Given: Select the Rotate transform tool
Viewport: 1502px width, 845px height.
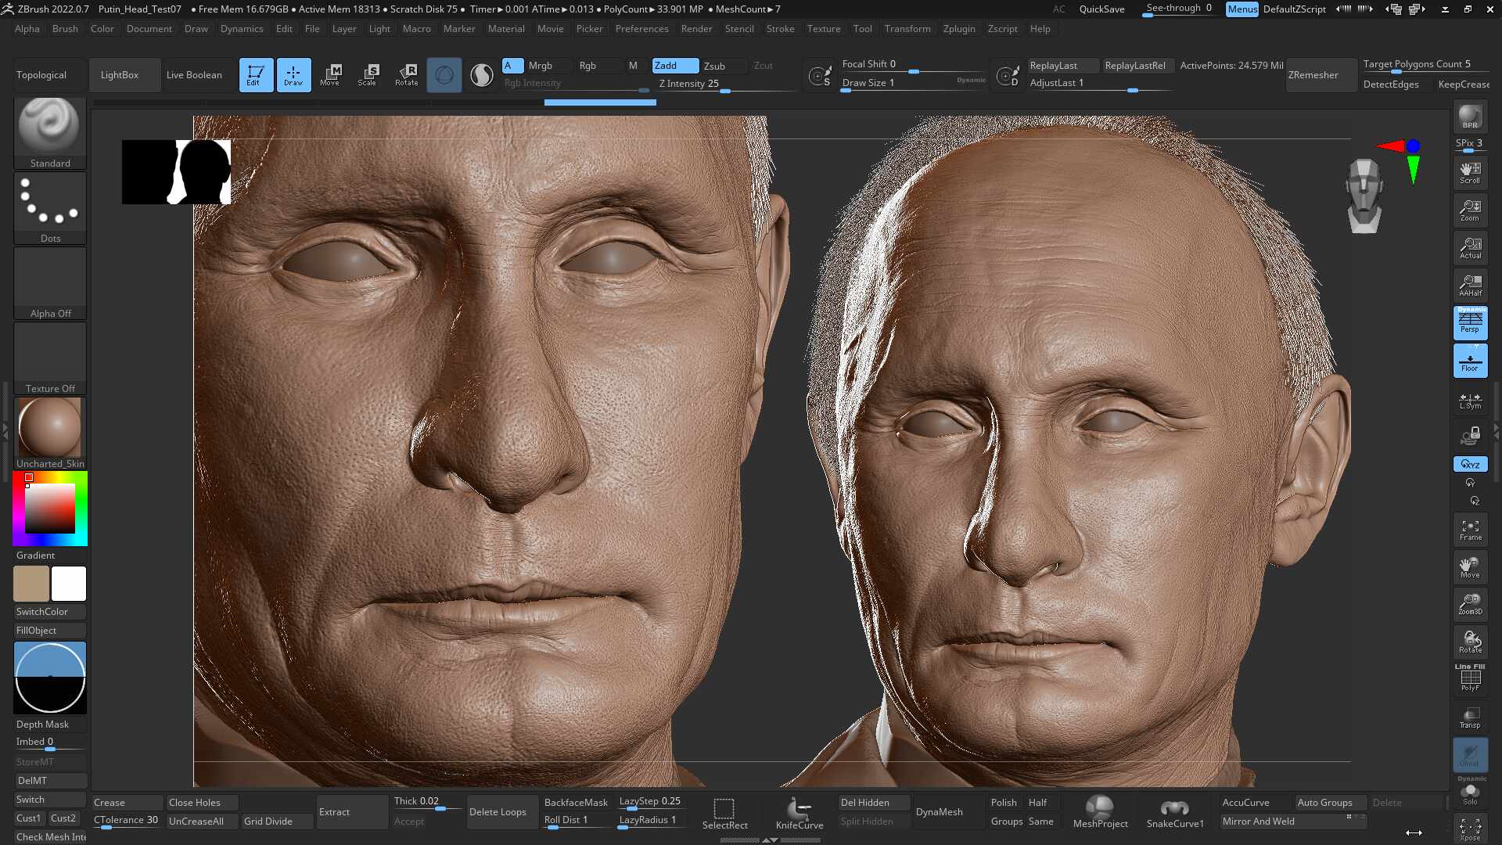Looking at the screenshot, I should point(407,75).
